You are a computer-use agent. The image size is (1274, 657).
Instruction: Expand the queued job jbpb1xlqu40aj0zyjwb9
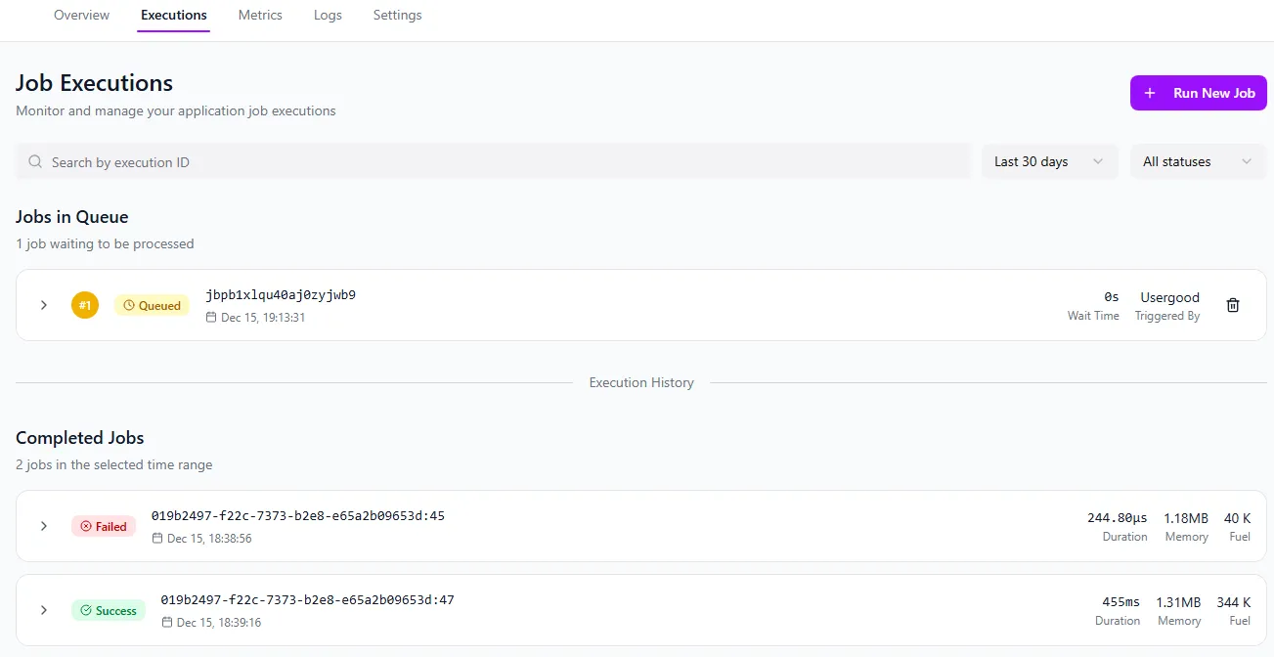[43, 305]
